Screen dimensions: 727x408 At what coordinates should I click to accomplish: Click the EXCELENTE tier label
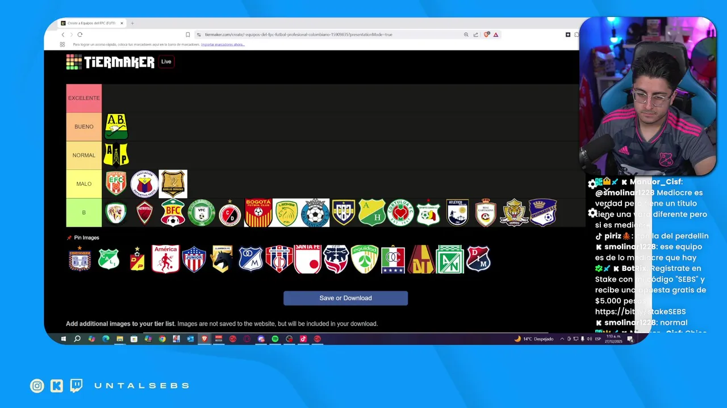tap(83, 98)
